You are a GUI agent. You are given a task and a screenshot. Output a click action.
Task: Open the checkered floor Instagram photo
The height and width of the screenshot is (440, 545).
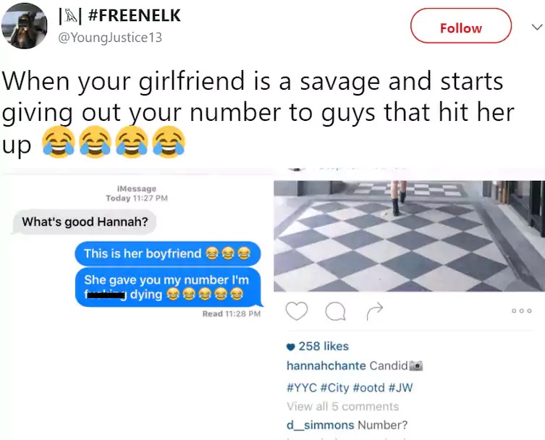[x=409, y=236]
